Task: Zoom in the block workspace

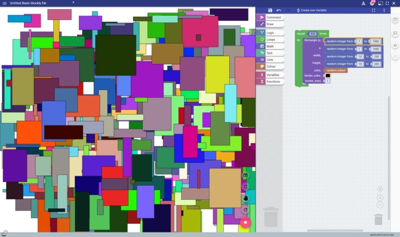Action: [380, 198]
